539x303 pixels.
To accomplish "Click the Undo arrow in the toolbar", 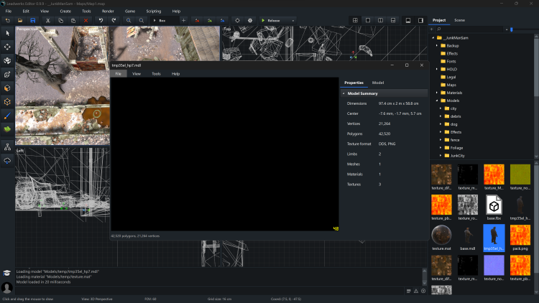I will tap(102, 20).
